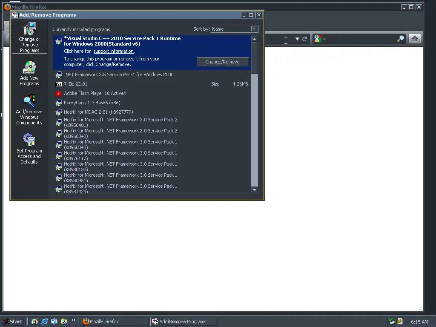Image resolution: width=436 pixels, height=327 pixels.
Task: Expand the quick launch overflow chevron
Action: [73, 320]
